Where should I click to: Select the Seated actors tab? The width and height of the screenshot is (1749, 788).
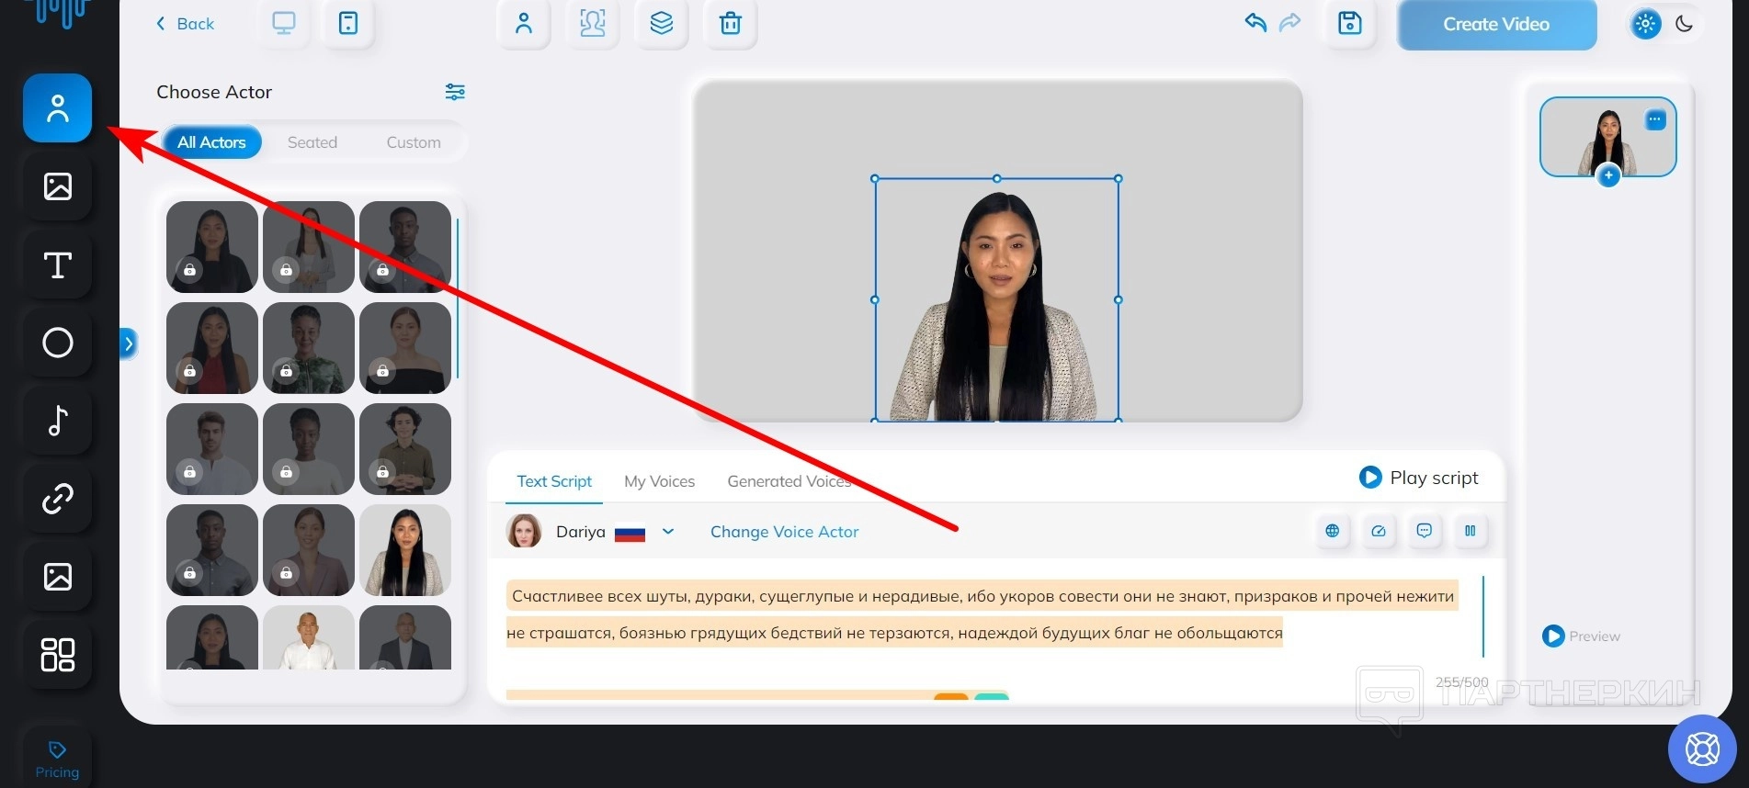(312, 142)
